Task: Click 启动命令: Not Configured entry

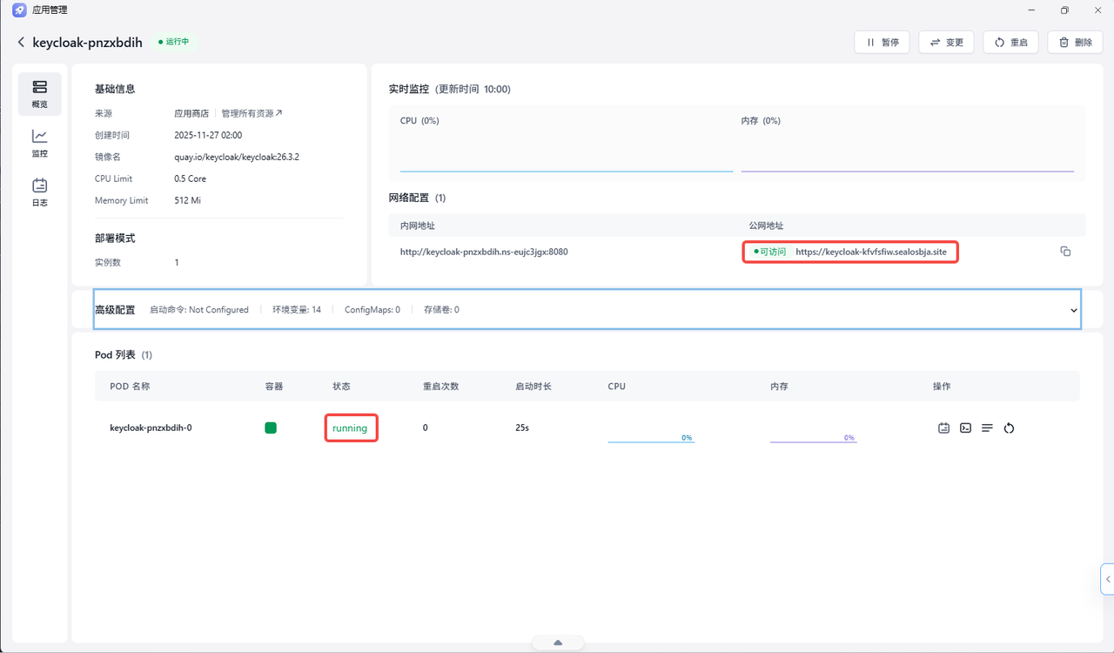Action: click(x=199, y=310)
